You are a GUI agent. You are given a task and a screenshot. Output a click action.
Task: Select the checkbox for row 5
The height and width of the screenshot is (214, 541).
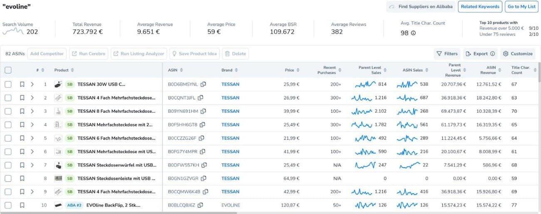click(x=8, y=138)
